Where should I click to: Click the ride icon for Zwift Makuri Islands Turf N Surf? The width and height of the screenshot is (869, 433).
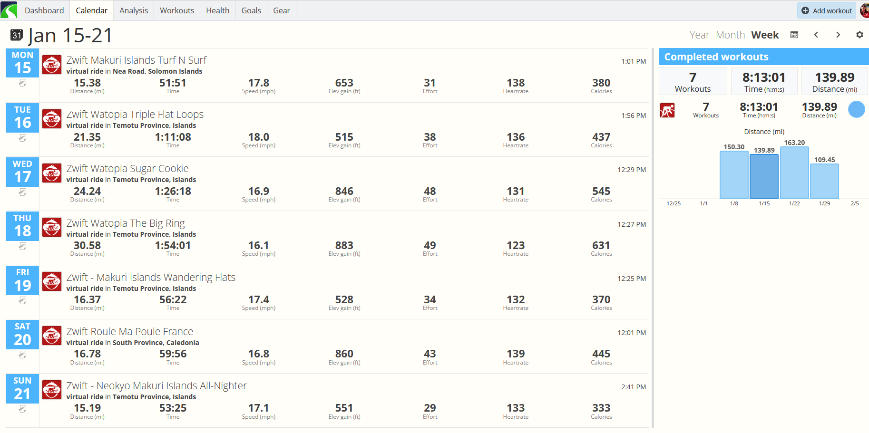[x=52, y=65]
